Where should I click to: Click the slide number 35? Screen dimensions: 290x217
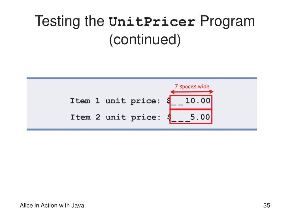266,205
